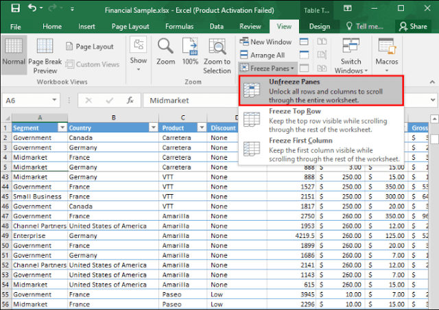This screenshot has width=439, height=310.
Task: Open Switch Windows dropdown
Action: click(x=351, y=56)
